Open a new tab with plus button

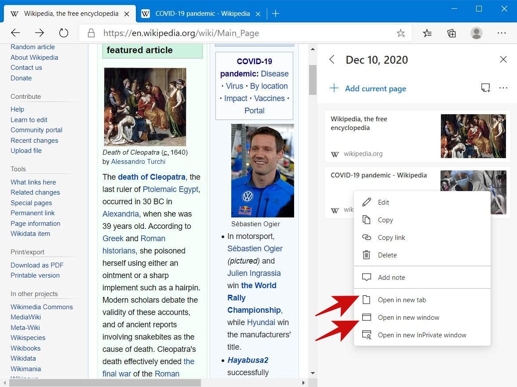(275, 14)
